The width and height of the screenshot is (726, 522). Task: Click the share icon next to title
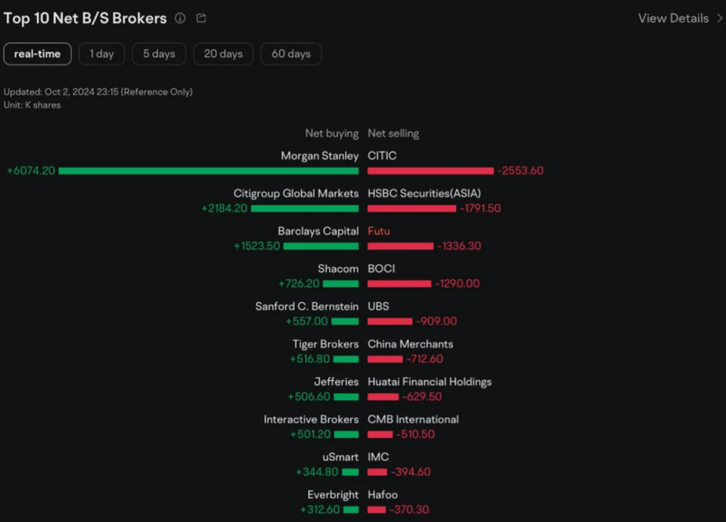(x=201, y=18)
